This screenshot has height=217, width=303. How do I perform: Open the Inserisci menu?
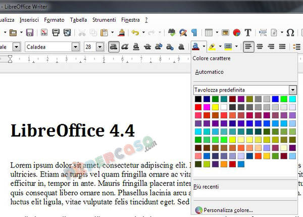point(29,20)
